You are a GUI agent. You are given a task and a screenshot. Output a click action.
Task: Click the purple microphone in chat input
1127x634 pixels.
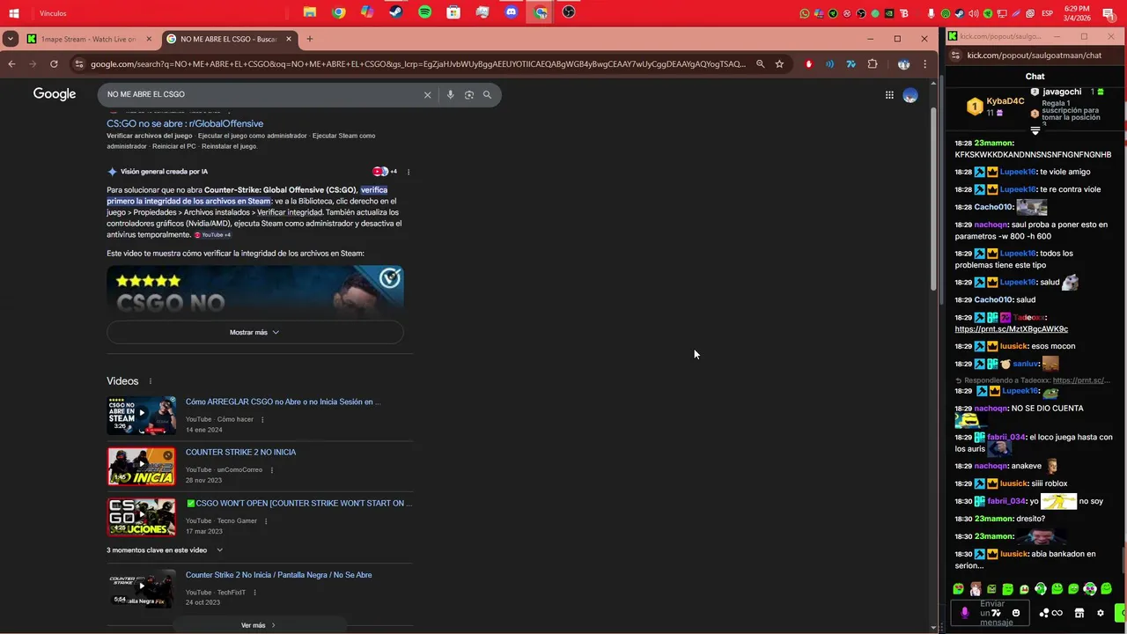point(965,613)
